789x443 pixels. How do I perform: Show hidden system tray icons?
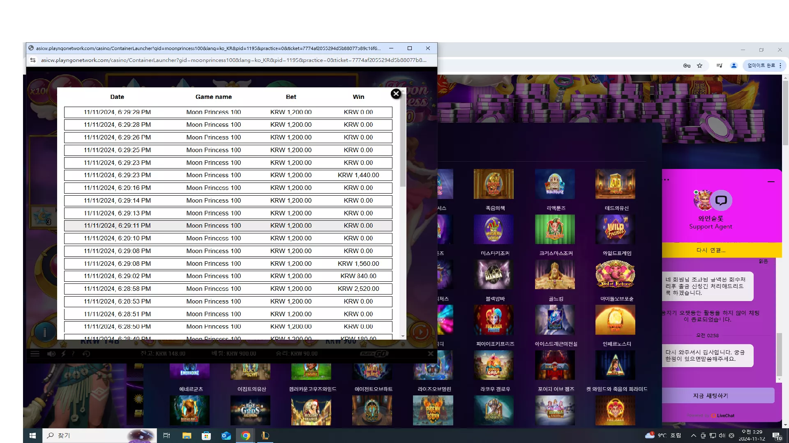(x=693, y=436)
